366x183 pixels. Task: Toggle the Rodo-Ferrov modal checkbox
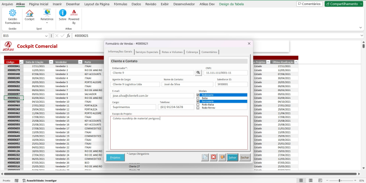[x=198, y=108]
